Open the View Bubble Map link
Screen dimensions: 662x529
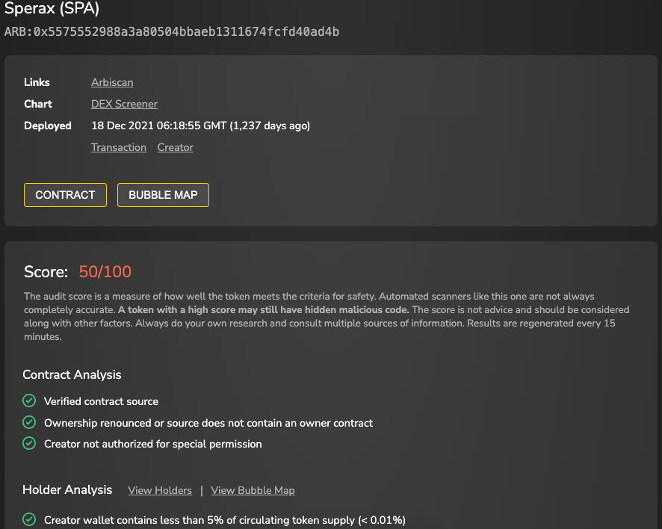pyautogui.click(x=253, y=490)
